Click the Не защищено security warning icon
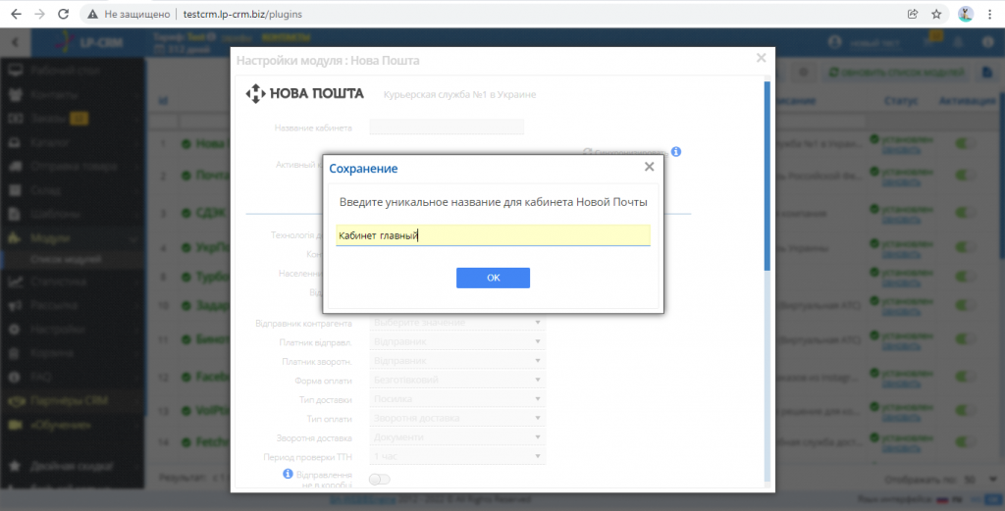Image resolution: width=1005 pixels, height=511 pixels. [93, 14]
